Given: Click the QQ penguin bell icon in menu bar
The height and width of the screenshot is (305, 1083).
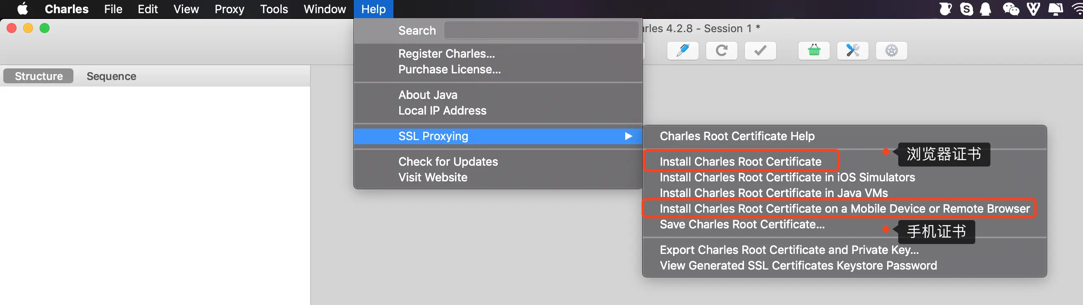Looking at the screenshot, I should coord(986,9).
